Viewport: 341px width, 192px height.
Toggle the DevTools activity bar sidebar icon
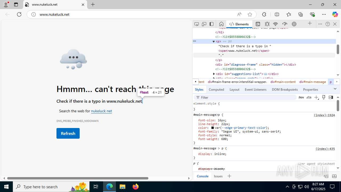pos(212,24)
